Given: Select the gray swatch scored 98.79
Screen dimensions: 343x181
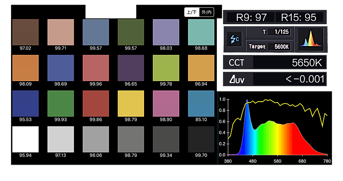Looking at the screenshot, I should [x=131, y=140].
